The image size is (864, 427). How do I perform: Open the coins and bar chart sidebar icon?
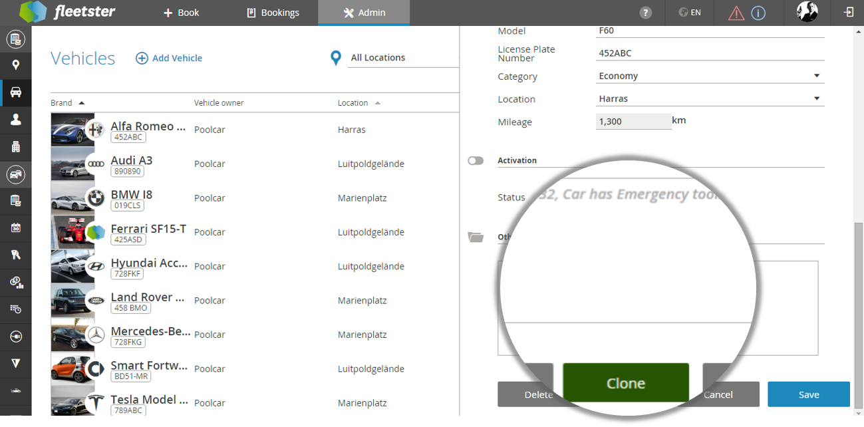[16, 283]
